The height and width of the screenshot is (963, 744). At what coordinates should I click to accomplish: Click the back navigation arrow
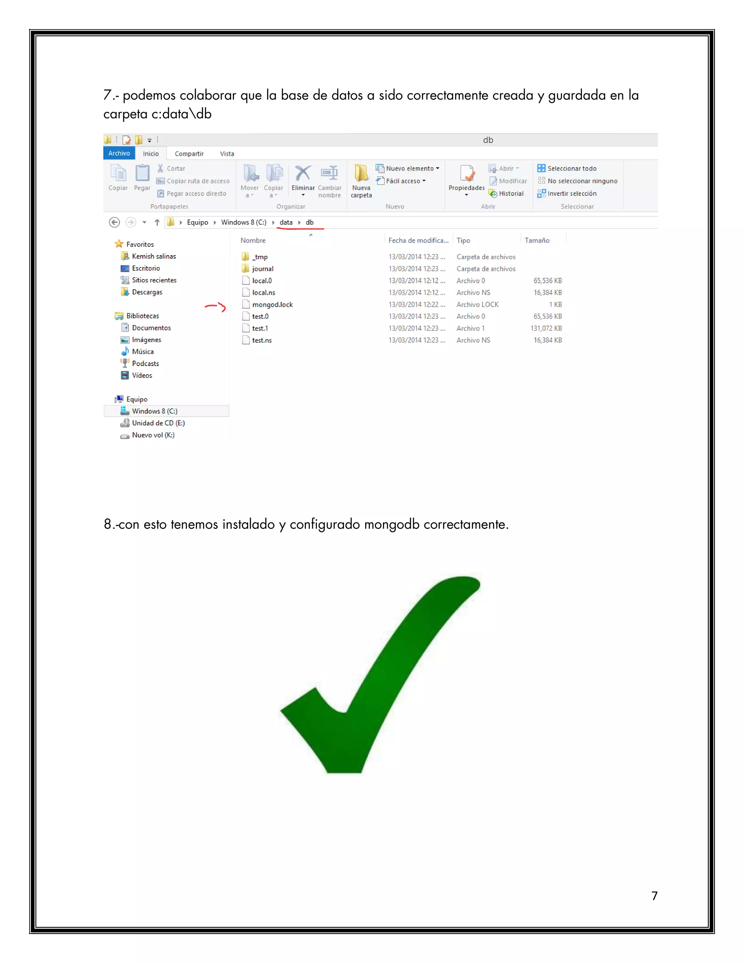click(114, 222)
